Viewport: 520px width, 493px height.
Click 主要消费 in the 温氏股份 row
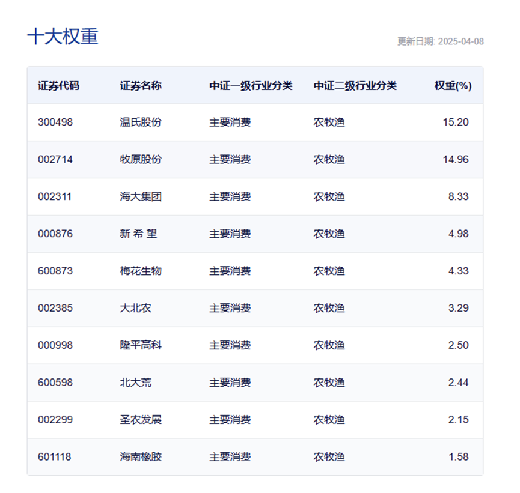[x=230, y=122]
